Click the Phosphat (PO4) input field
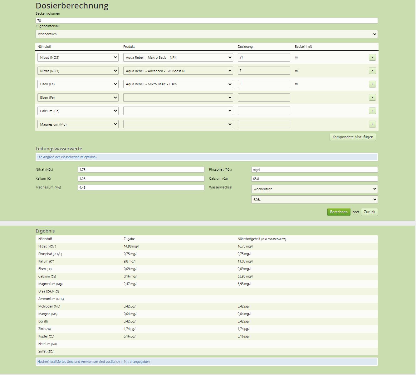 point(314,170)
